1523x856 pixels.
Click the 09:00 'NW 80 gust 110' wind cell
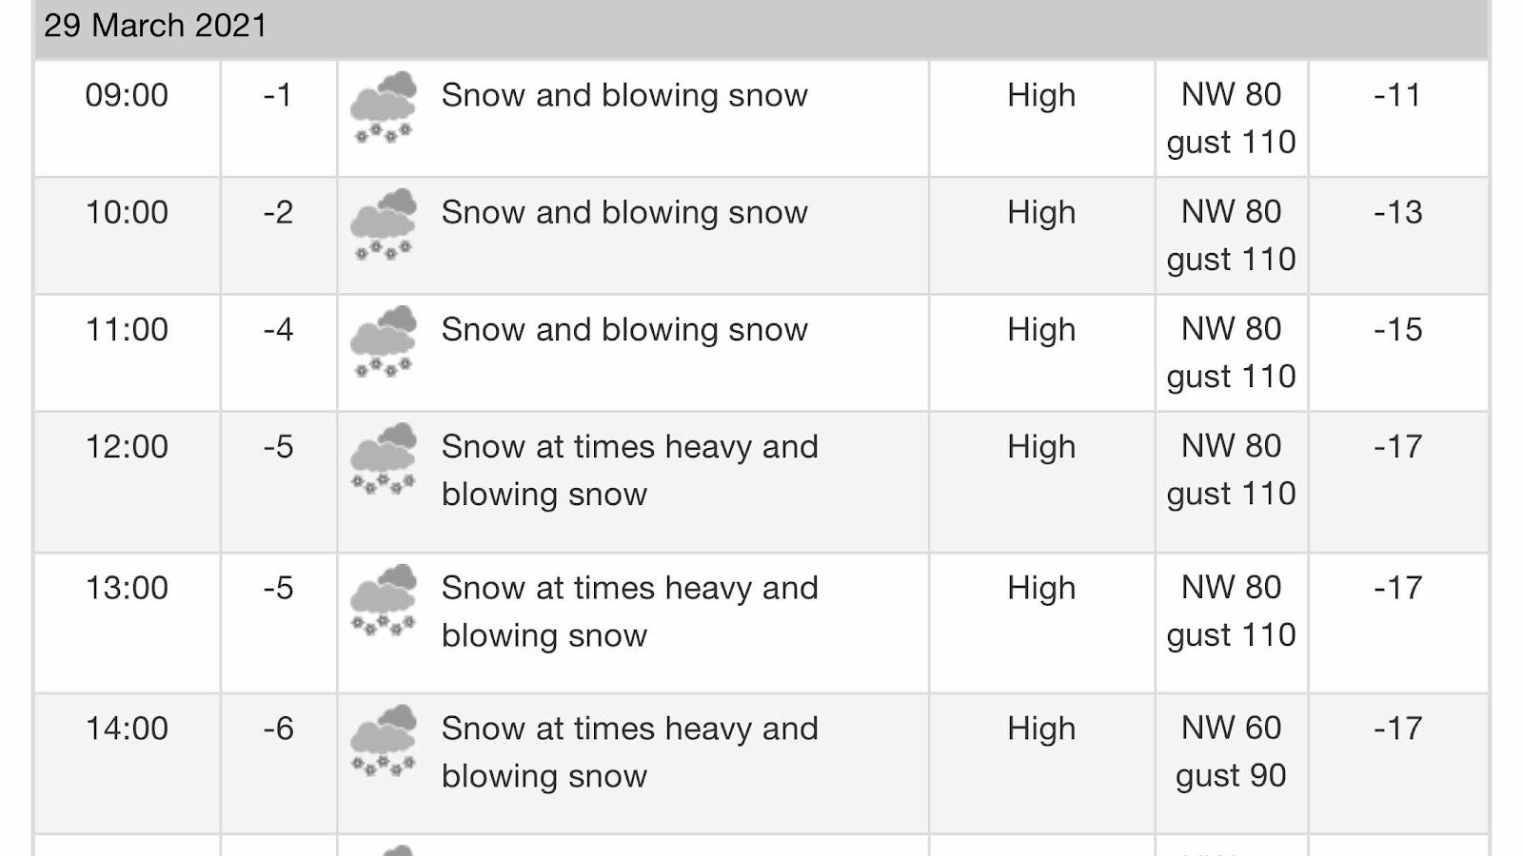pos(1232,119)
